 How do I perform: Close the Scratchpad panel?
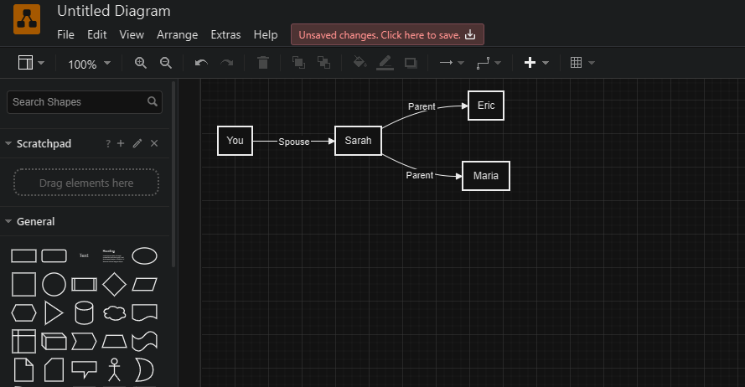click(x=154, y=144)
